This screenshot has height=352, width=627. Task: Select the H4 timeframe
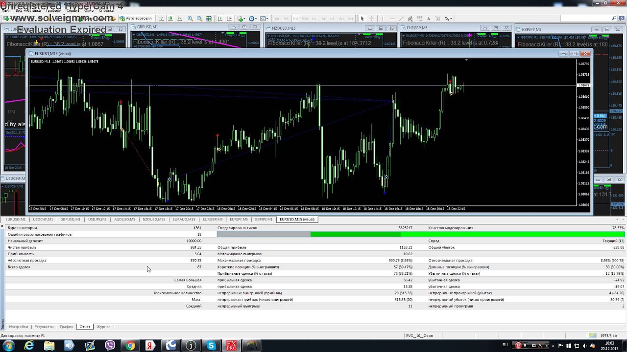click(x=323, y=19)
